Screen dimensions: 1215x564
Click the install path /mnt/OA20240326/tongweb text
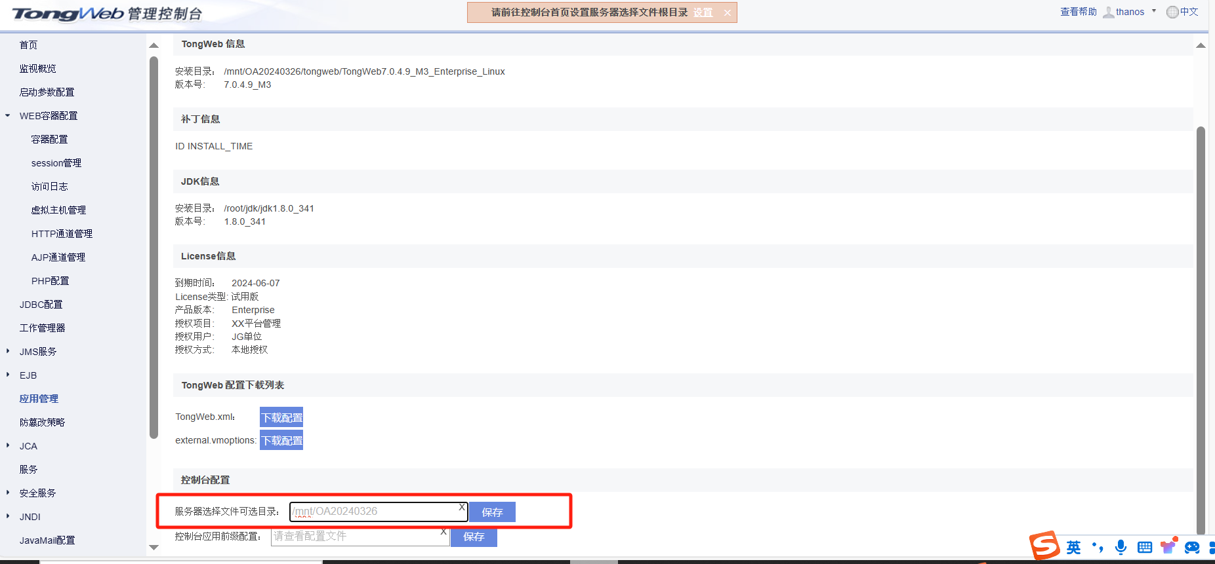click(x=364, y=71)
